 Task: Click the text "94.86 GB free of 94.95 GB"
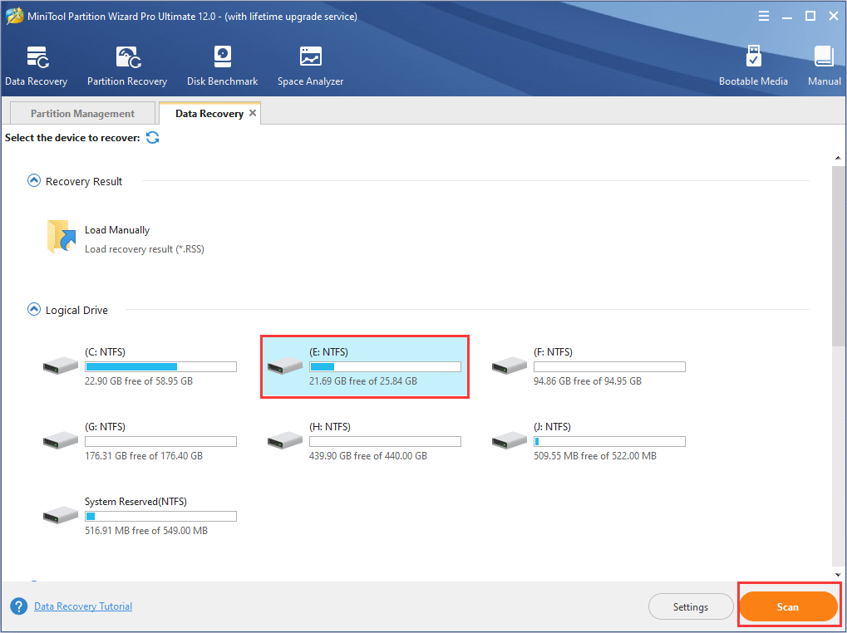588,381
